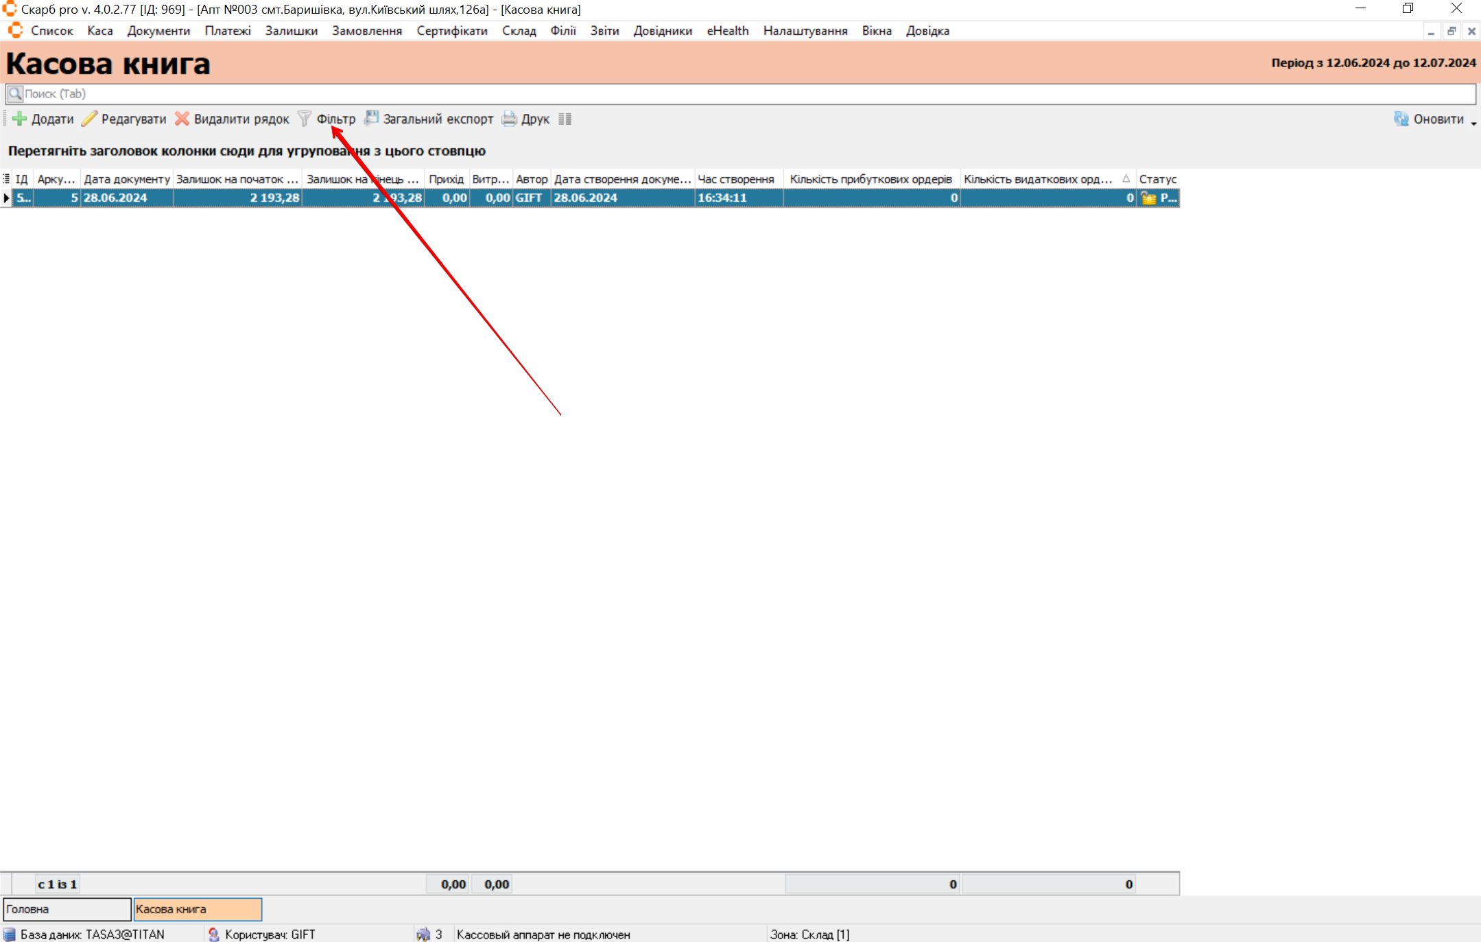Viewport: 1481px width, 942px height.
Task: Click the Оновити refresh icon
Action: (x=1401, y=119)
